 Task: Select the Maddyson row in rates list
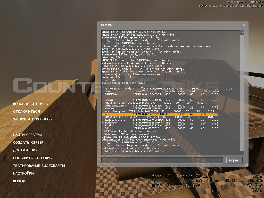(x=160, y=122)
